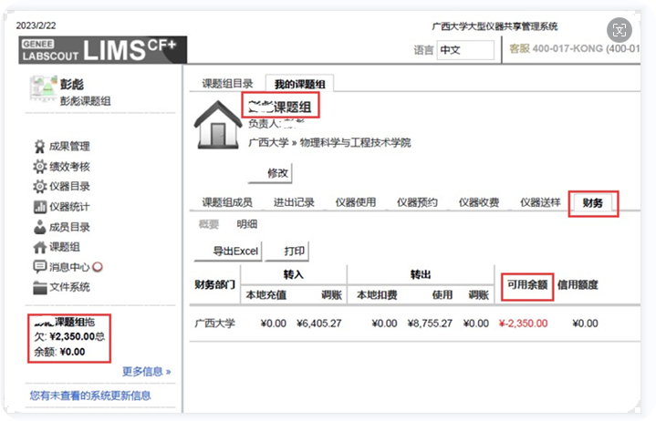Click the 课题组 house icon in sidebar
Screen dimensions: 656x421
point(39,247)
